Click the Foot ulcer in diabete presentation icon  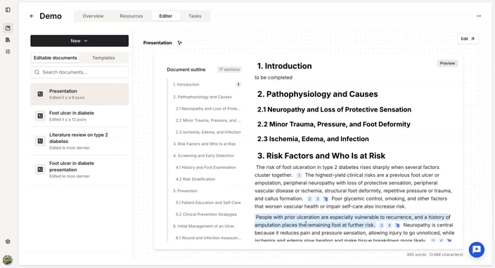click(x=40, y=169)
